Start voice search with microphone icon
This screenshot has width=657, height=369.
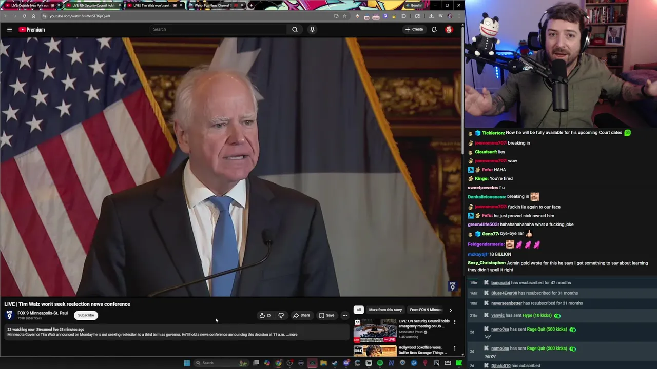click(312, 29)
